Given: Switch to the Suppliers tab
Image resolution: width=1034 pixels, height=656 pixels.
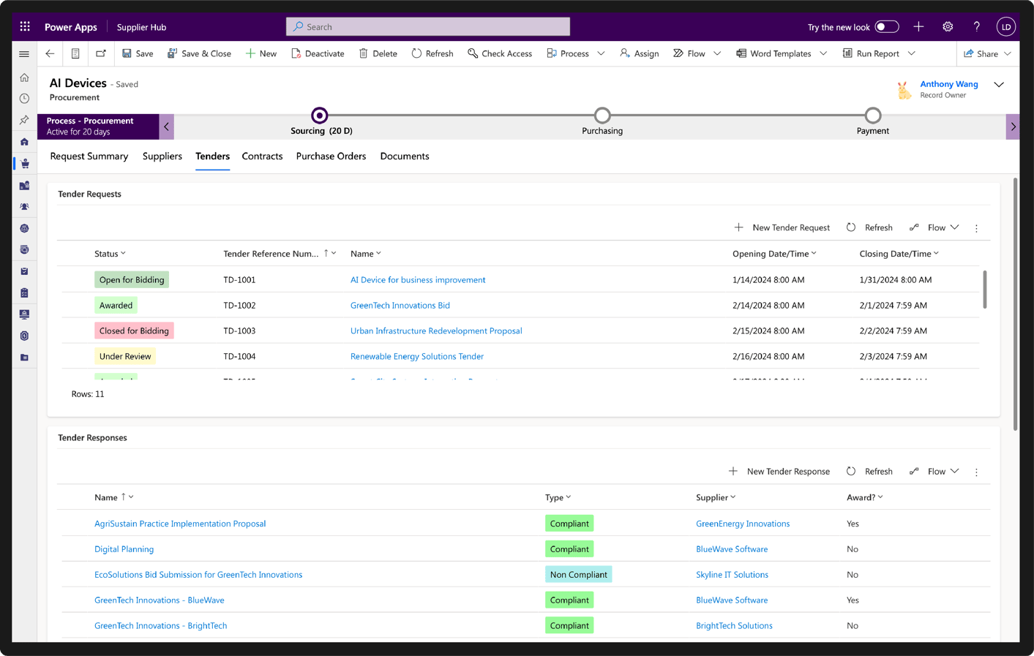Looking at the screenshot, I should [162, 156].
